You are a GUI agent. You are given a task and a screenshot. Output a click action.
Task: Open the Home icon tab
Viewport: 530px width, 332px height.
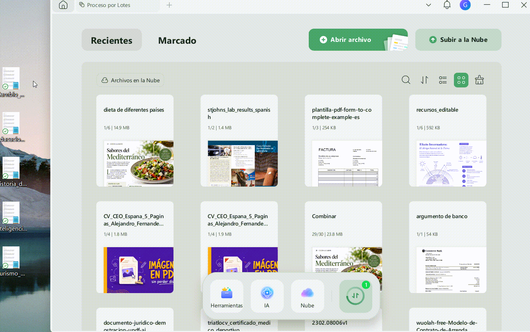pos(63,5)
